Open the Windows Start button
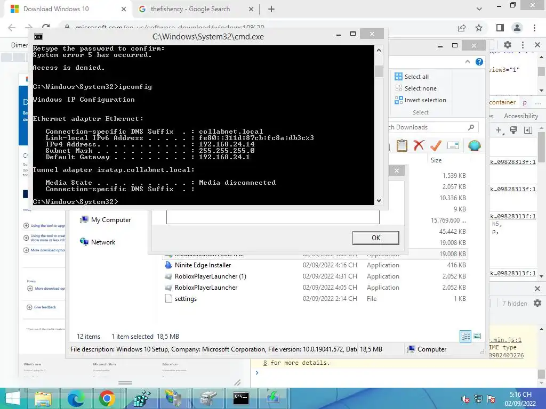The image size is (546, 409). point(13,398)
